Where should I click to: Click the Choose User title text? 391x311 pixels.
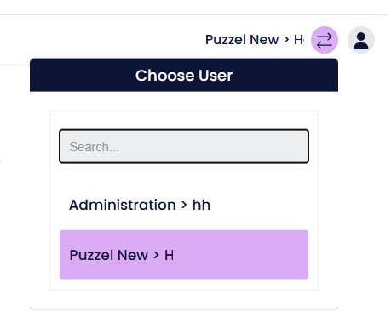pos(184,76)
